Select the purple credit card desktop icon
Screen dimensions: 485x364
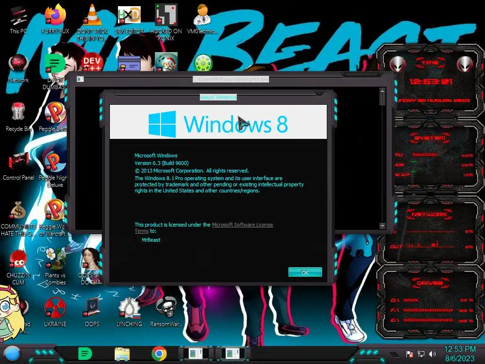pyautogui.click(x=129, y=64)
